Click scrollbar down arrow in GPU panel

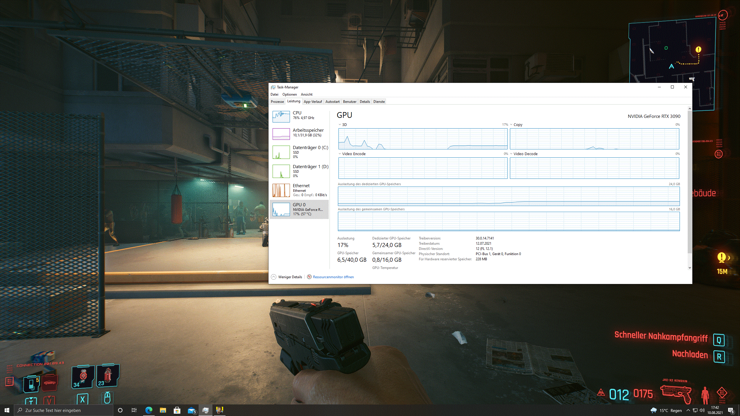point(690,268)
